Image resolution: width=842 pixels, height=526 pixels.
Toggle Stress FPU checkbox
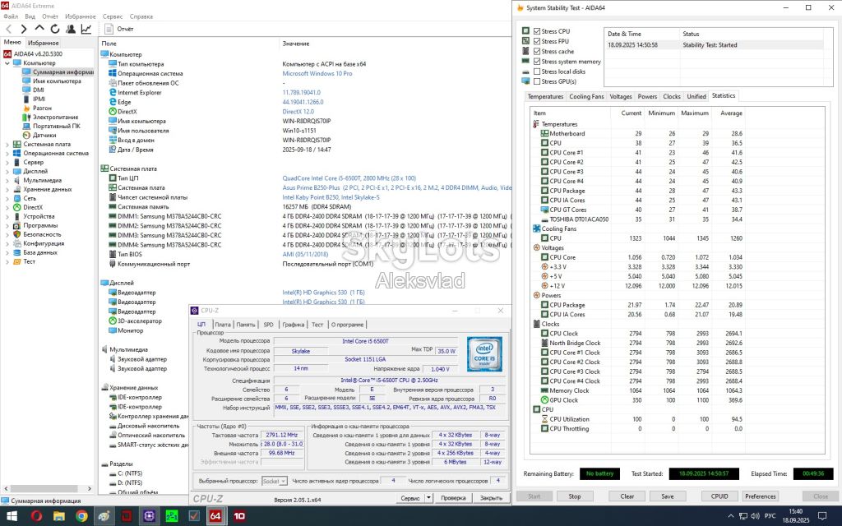click(537, 41)
